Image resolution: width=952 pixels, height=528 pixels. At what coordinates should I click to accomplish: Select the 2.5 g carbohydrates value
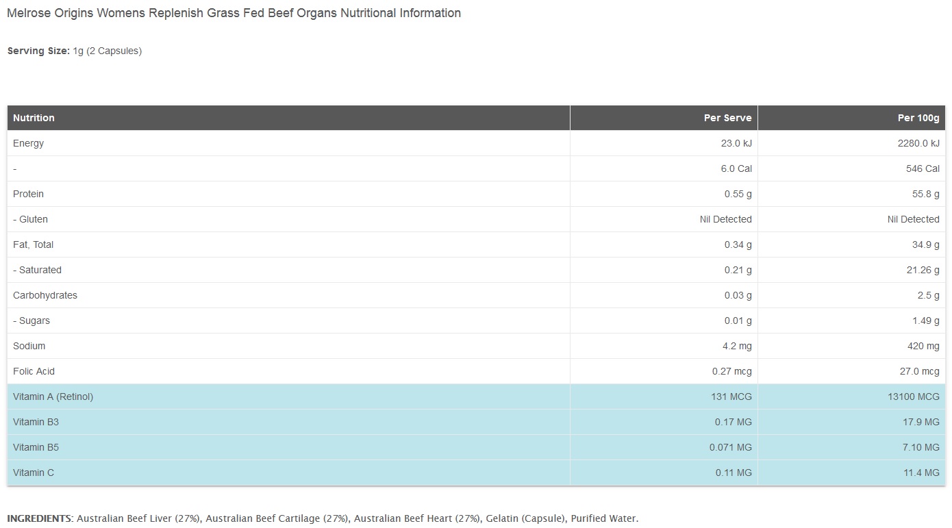(x=929, y=295)
